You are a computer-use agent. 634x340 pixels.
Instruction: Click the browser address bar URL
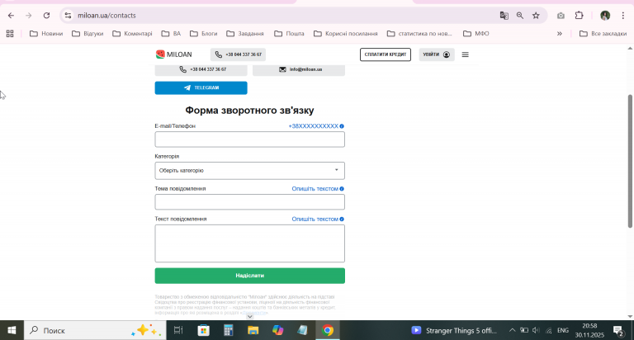(x=106, y=16)
